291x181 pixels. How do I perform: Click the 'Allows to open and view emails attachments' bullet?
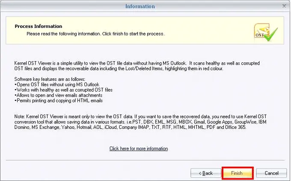click(58, 95)
